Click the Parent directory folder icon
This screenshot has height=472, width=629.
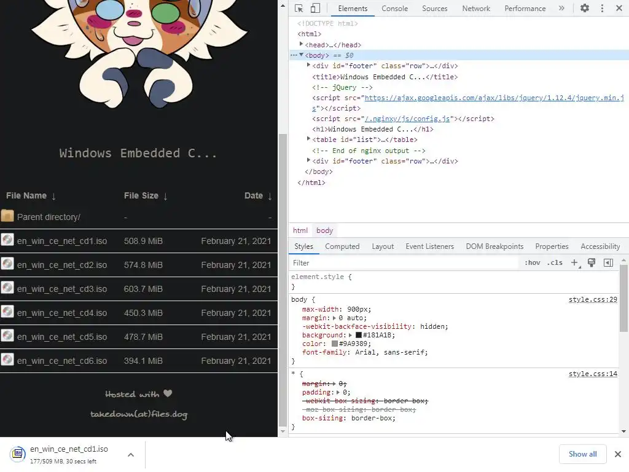(x=7, y=216)
